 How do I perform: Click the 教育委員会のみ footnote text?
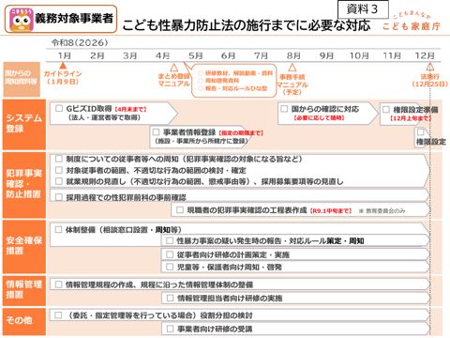click(382, 211)
